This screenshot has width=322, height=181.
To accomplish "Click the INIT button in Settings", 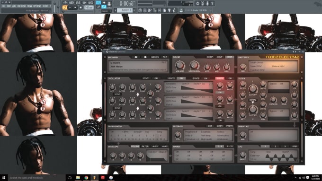I will [210, 126].
